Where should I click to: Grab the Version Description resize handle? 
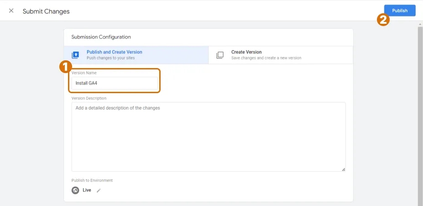pos(344,169)
